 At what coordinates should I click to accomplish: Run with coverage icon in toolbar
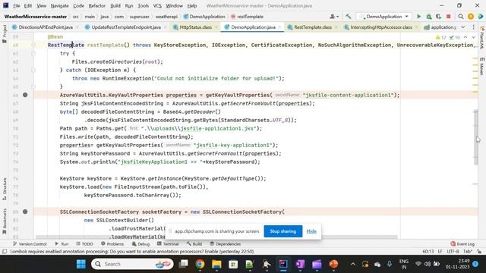tap(439, 17)
